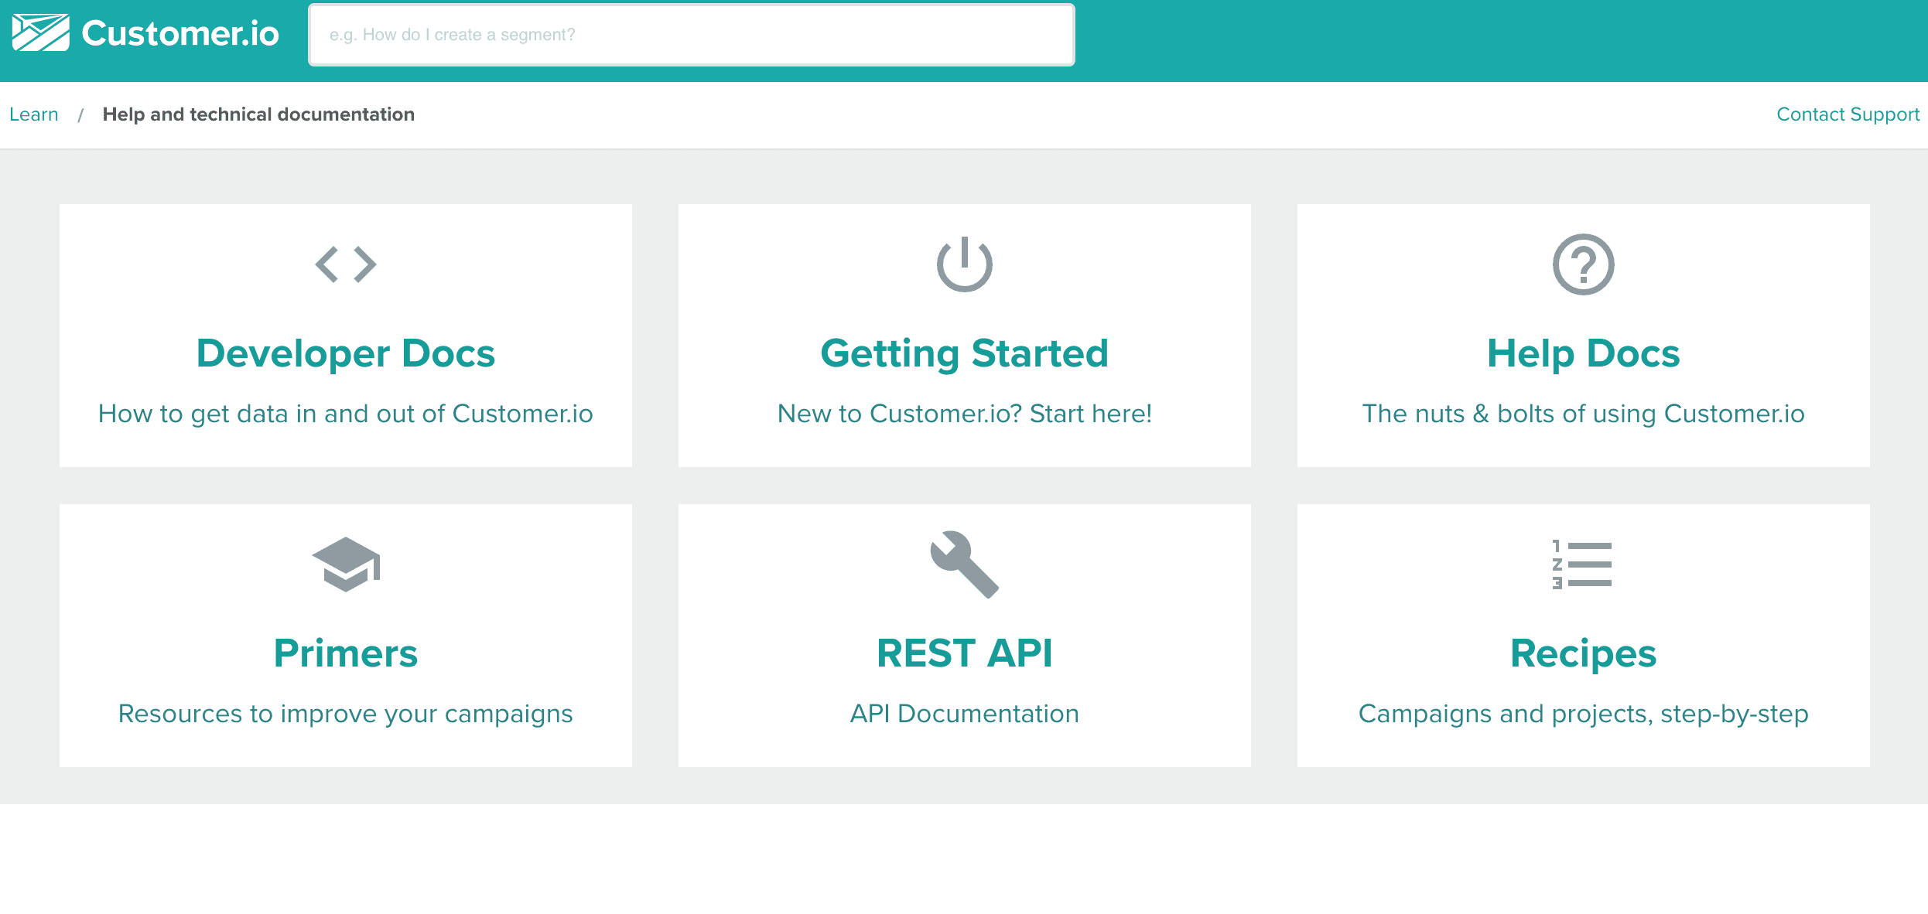Open Contact Support link

pyautogui.click(x=1848, y=114)
